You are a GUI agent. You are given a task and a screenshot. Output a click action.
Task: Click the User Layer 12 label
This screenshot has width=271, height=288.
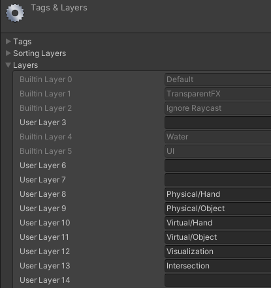[x=44, y=252]
